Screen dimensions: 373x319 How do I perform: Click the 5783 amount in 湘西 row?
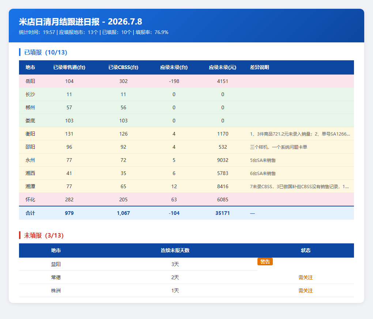pyautogui.click(x=223, y=173)
